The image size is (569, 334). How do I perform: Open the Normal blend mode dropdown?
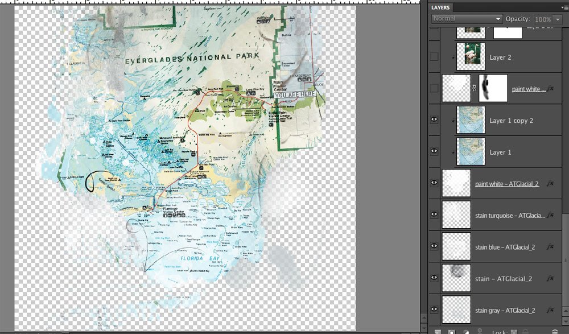467,19
